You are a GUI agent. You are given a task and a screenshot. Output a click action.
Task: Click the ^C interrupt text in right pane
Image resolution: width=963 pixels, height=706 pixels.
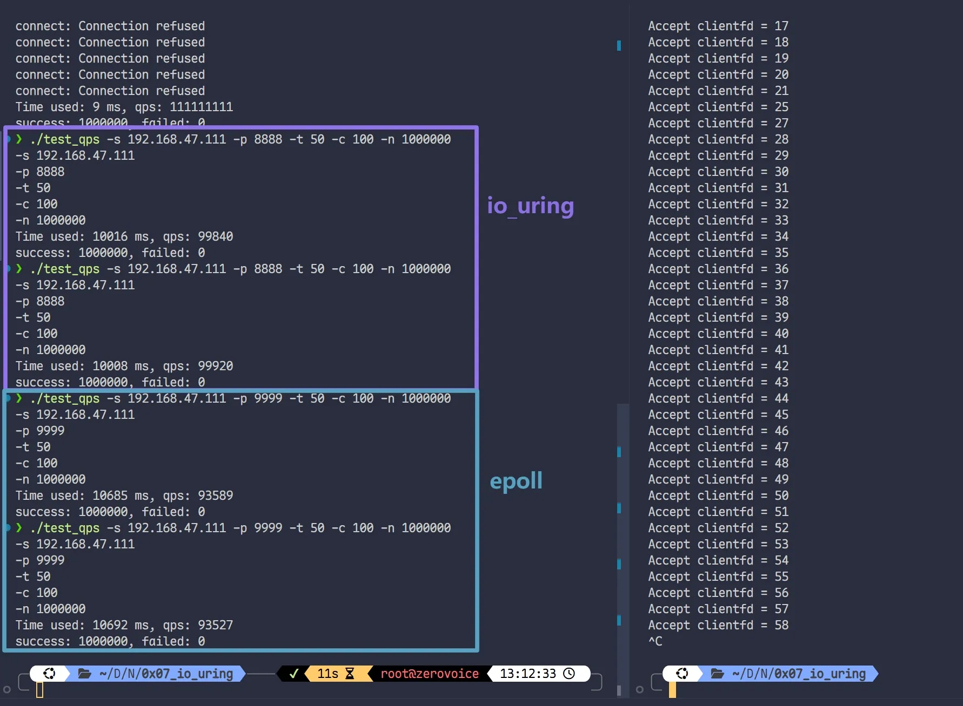pyautogui.click(x=655, y=641)
